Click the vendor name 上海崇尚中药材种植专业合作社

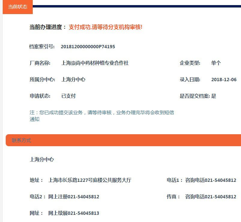click(95, 63)
